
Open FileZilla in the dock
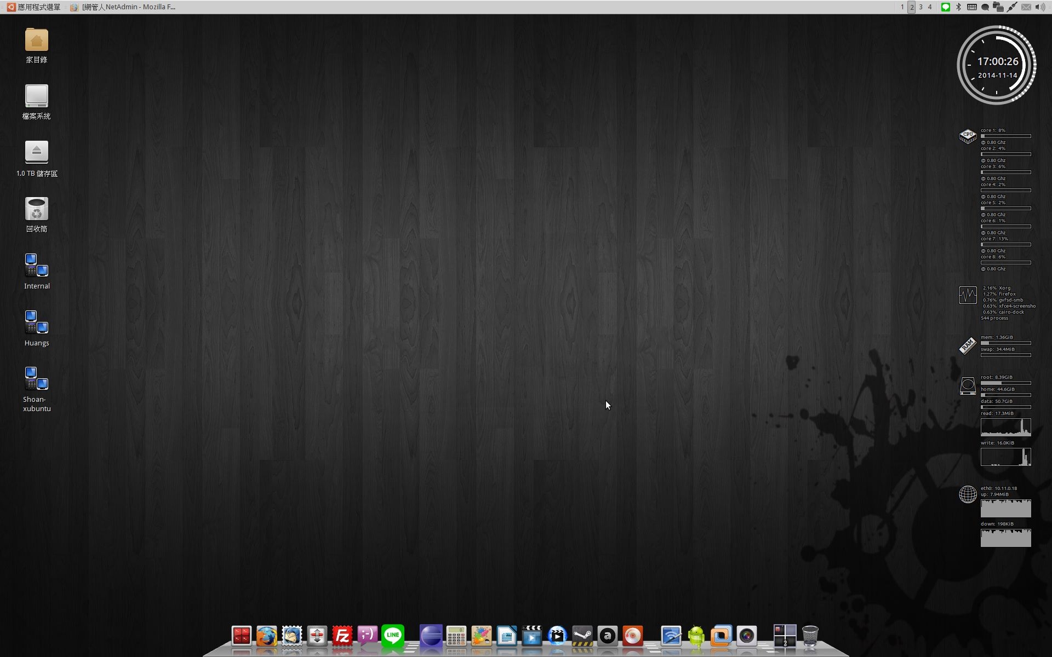(342, 636)
